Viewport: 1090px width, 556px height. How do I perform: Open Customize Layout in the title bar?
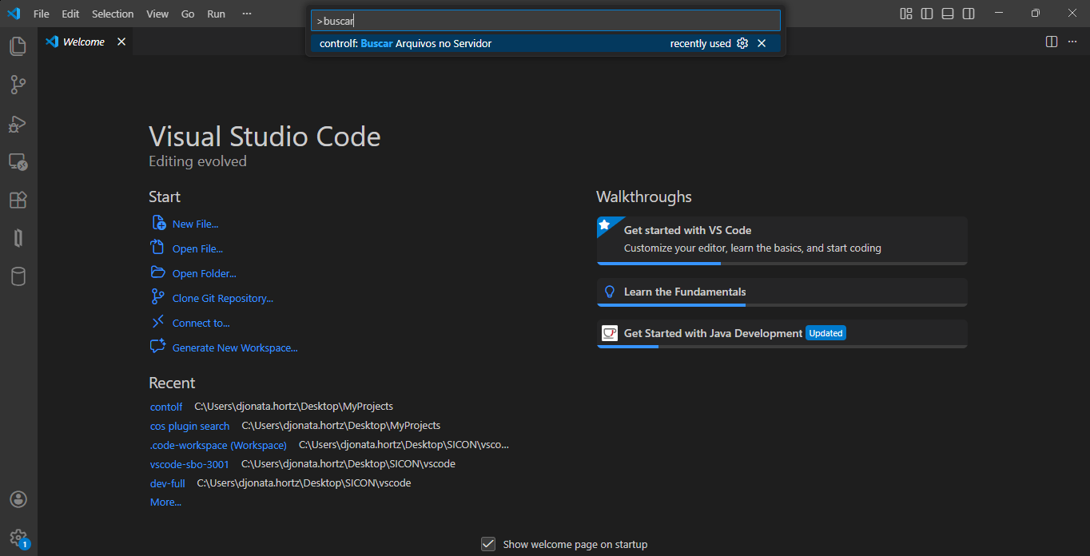coord(906,14)
